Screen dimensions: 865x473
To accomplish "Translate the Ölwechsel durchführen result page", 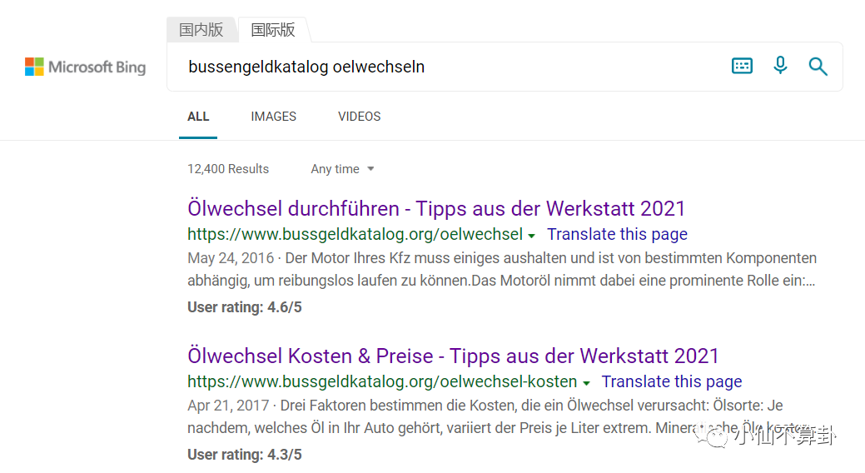I will [x=617, y=234].
